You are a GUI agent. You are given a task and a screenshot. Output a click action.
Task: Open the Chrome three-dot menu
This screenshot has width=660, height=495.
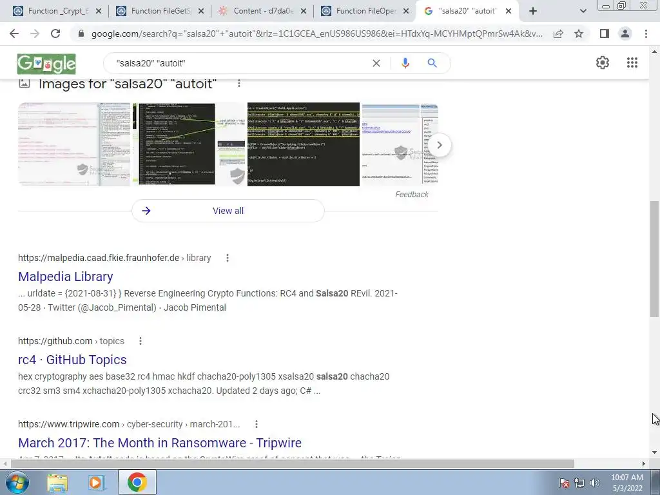[x=646, y=34]
